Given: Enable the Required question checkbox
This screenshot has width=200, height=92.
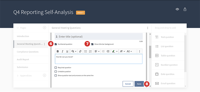Looking at the screenshot, I should [x=55, y=67].
